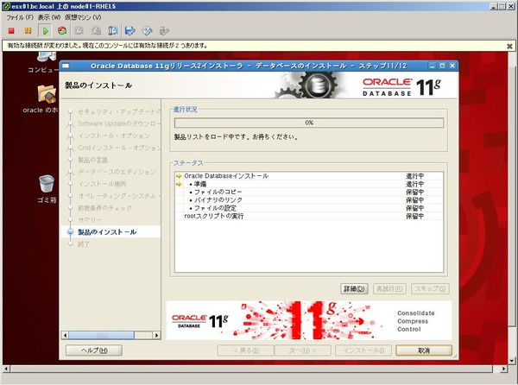Open the 仮想マシン(V) menu
Screen dimensions: 518x385
[83, 17]
